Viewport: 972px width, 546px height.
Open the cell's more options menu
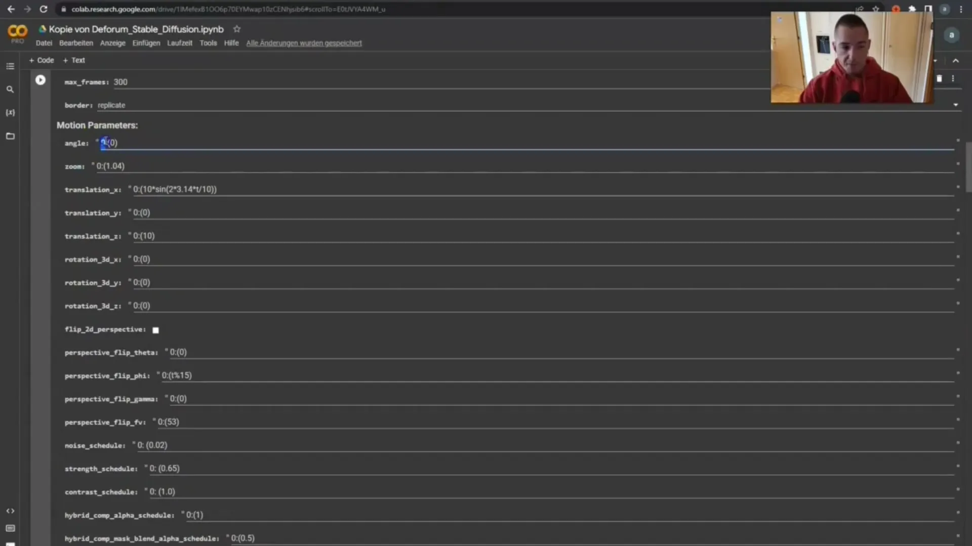(953, 78)
